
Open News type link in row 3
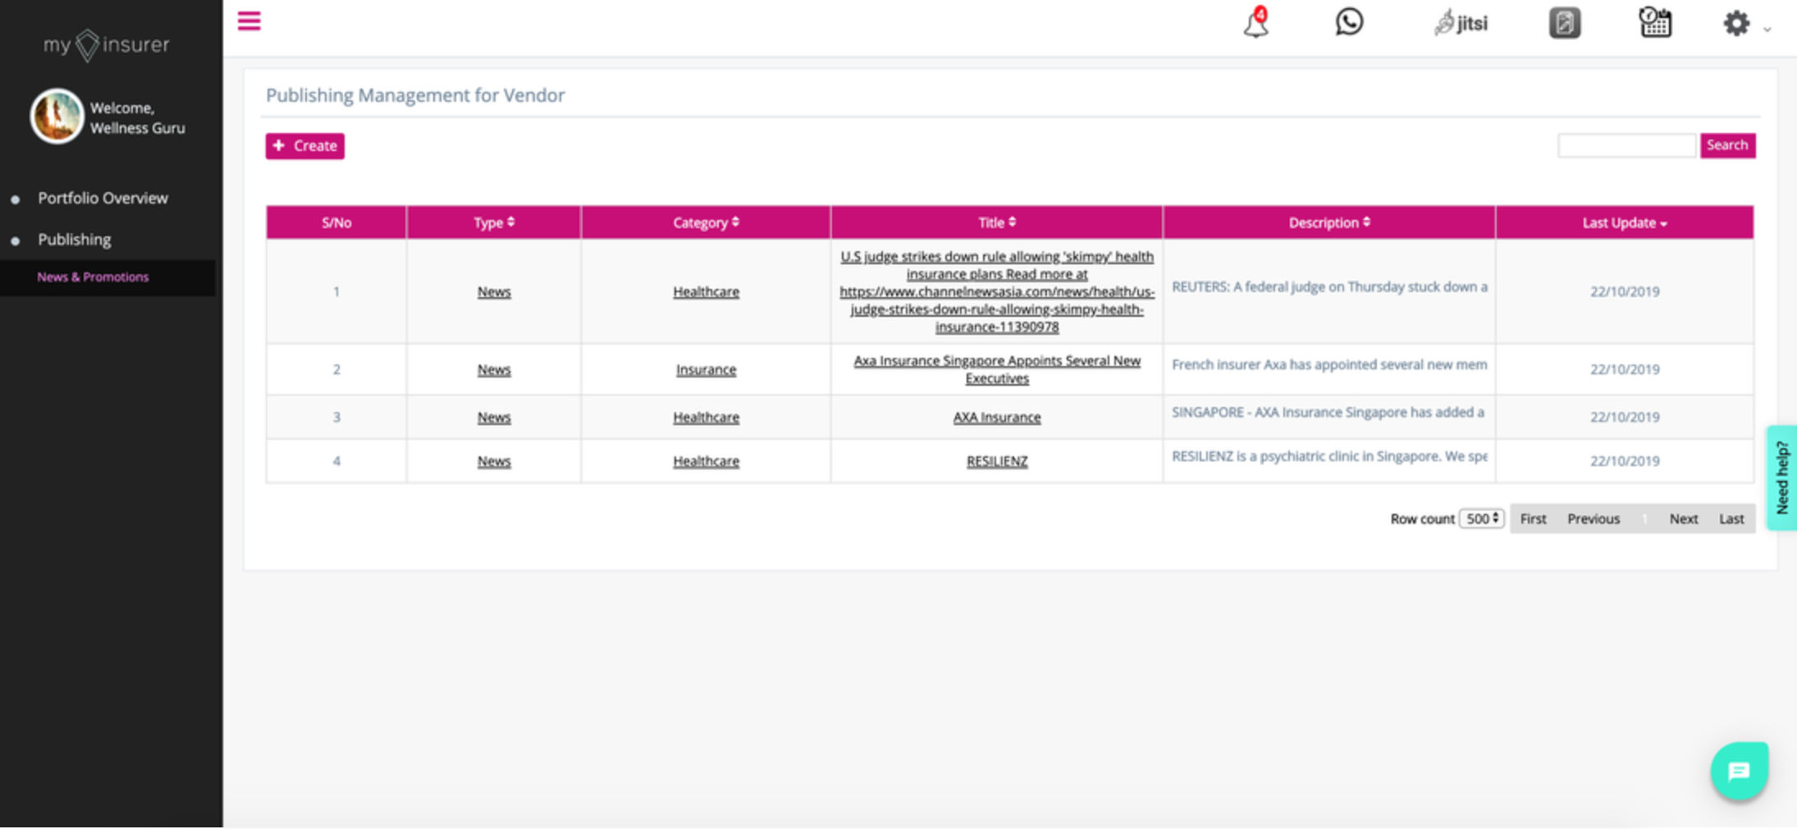point(494,417)
